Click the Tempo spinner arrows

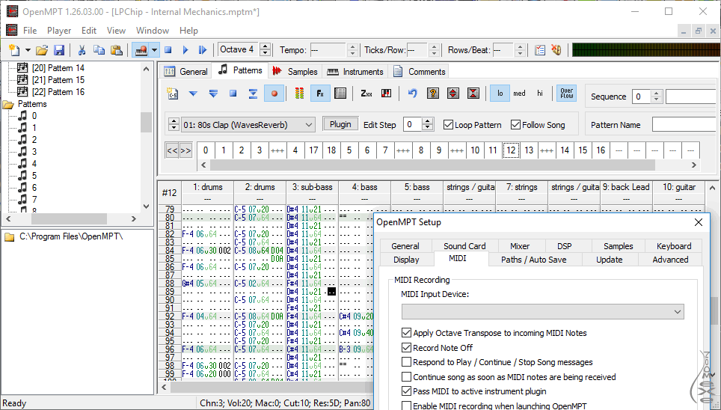click(x=352, y=49)
